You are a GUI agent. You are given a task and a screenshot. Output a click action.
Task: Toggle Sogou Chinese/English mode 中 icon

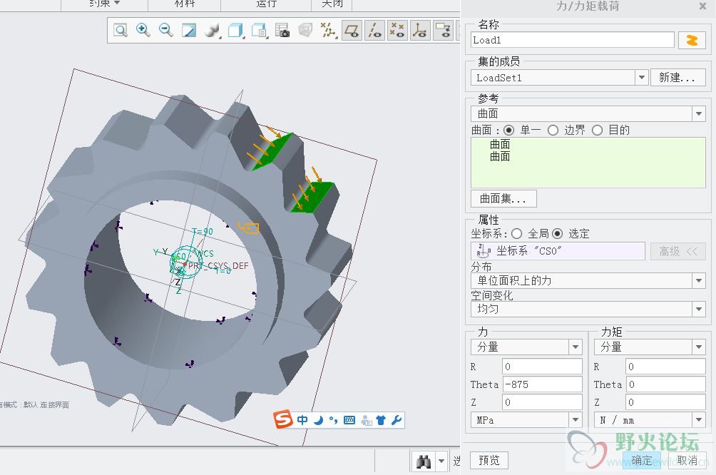pos(302,420)
